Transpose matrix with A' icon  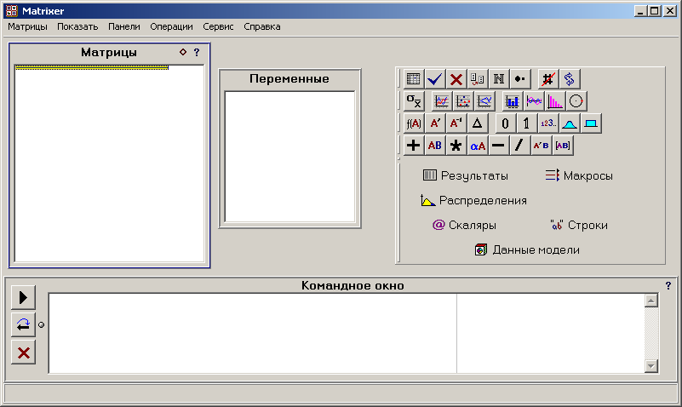[434, 123]
